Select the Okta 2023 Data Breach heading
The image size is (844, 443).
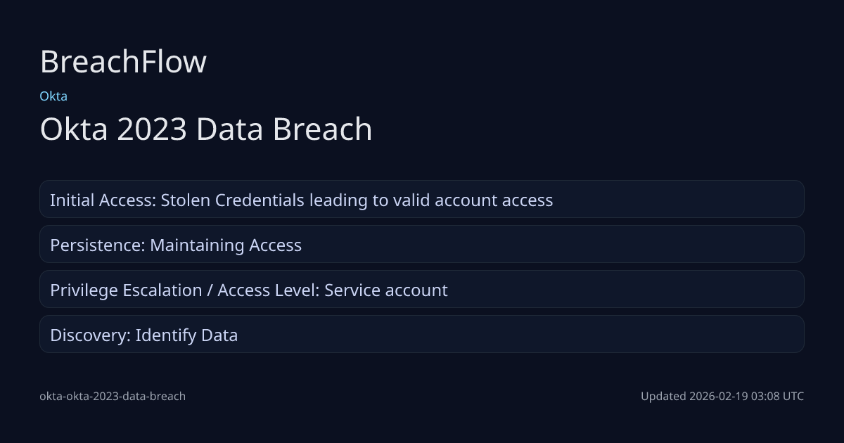click(205, 129)
